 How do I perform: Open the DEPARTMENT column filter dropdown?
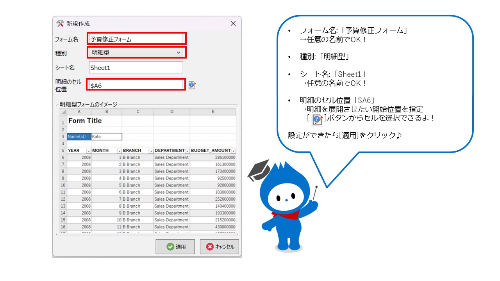pyautogui.click(x=187, y=151)
